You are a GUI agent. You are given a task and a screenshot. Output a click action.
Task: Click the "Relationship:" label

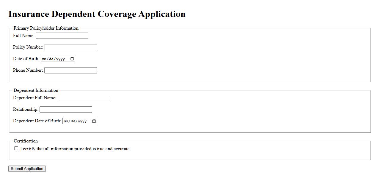(x=26, y=110)
